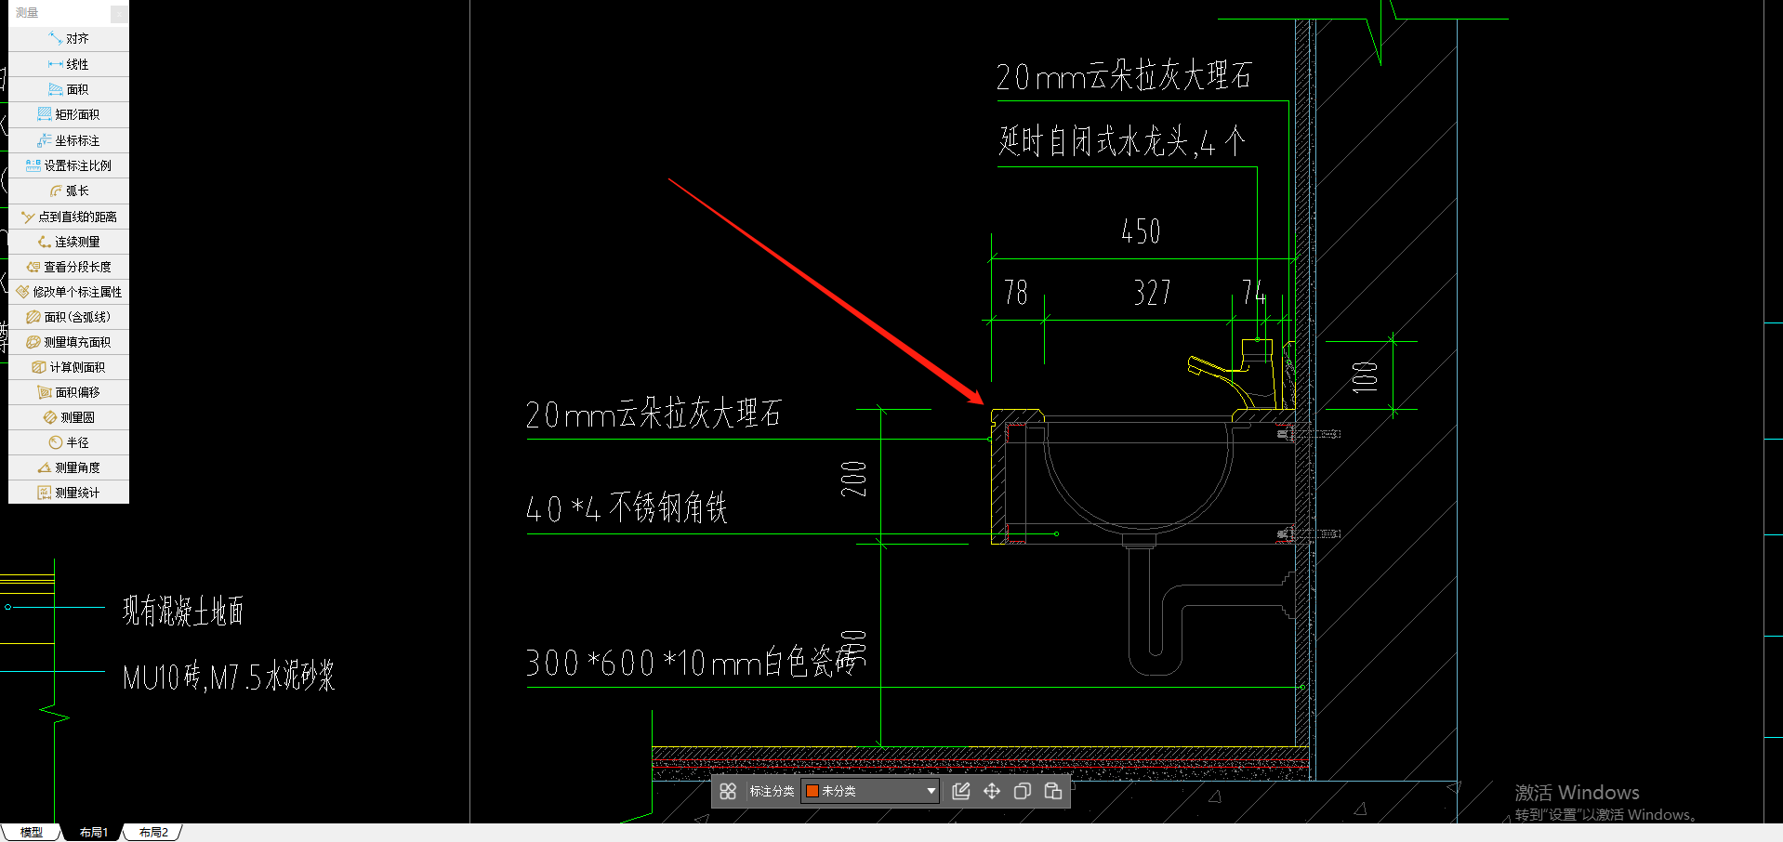Click the 450 dimension text
This screenshot has height=842, width=1783.
(1141, 231)
